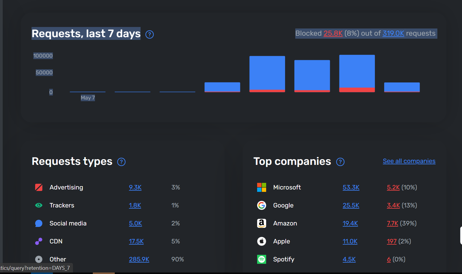Open Trackers 1.8K requests link
462x274 pixels.
[x=135, y=205]
